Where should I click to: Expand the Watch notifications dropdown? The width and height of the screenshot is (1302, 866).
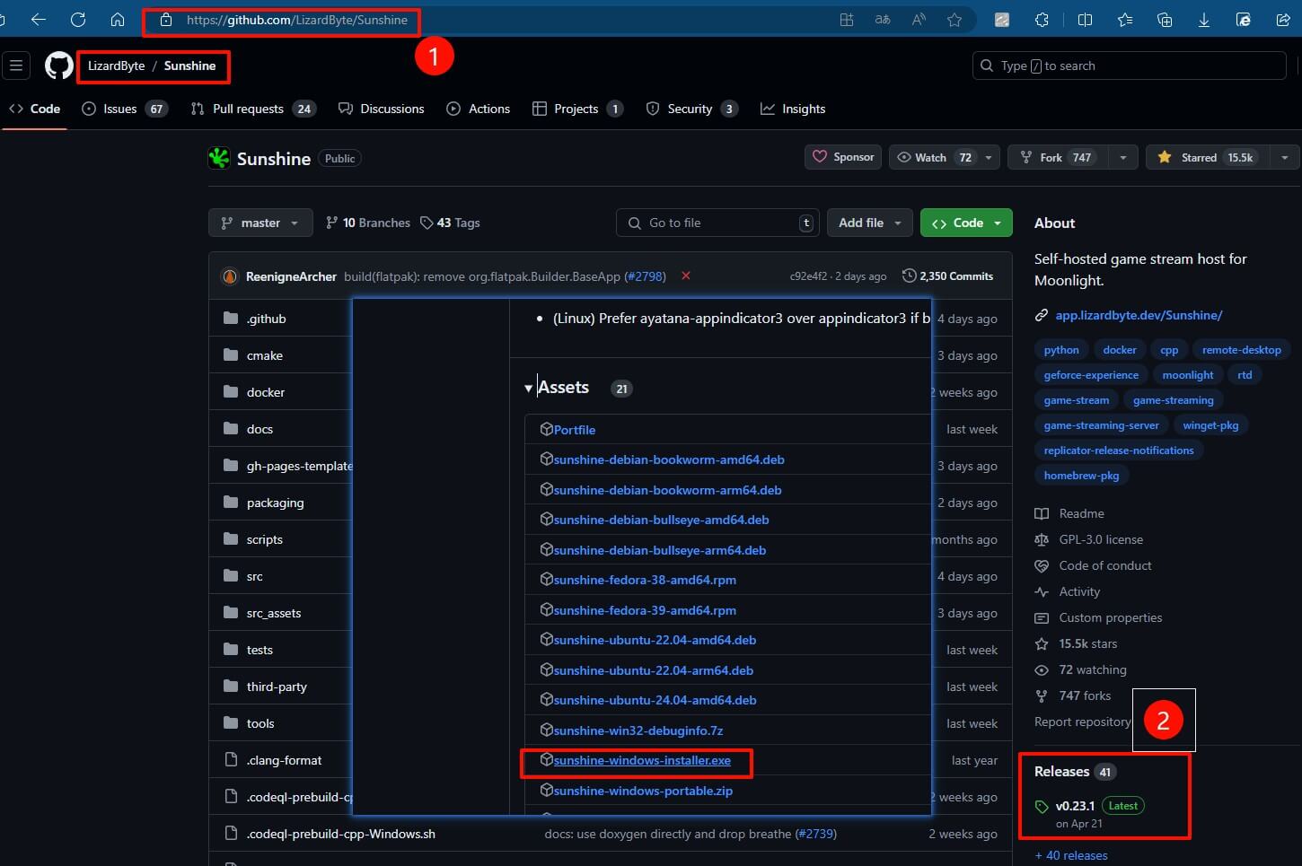tap(989, 157)
